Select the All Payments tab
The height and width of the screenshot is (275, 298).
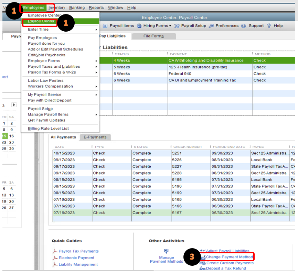[63, 137]
